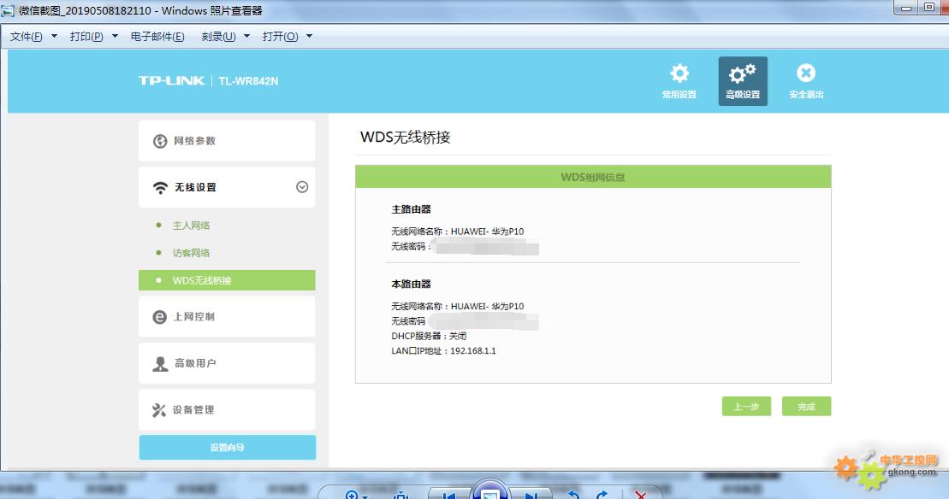
Task: Click the TL-WR842N model name
Action: point(248,81)
